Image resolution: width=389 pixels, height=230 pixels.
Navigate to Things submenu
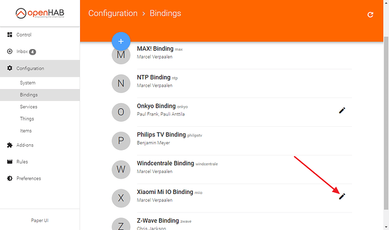[x=27, y=118]
